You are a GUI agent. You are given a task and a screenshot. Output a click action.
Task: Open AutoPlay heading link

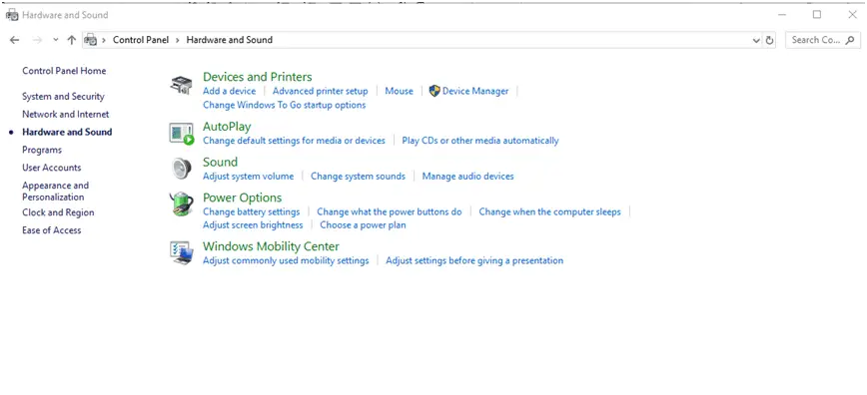pyautogui.click(x=227, y=127)
